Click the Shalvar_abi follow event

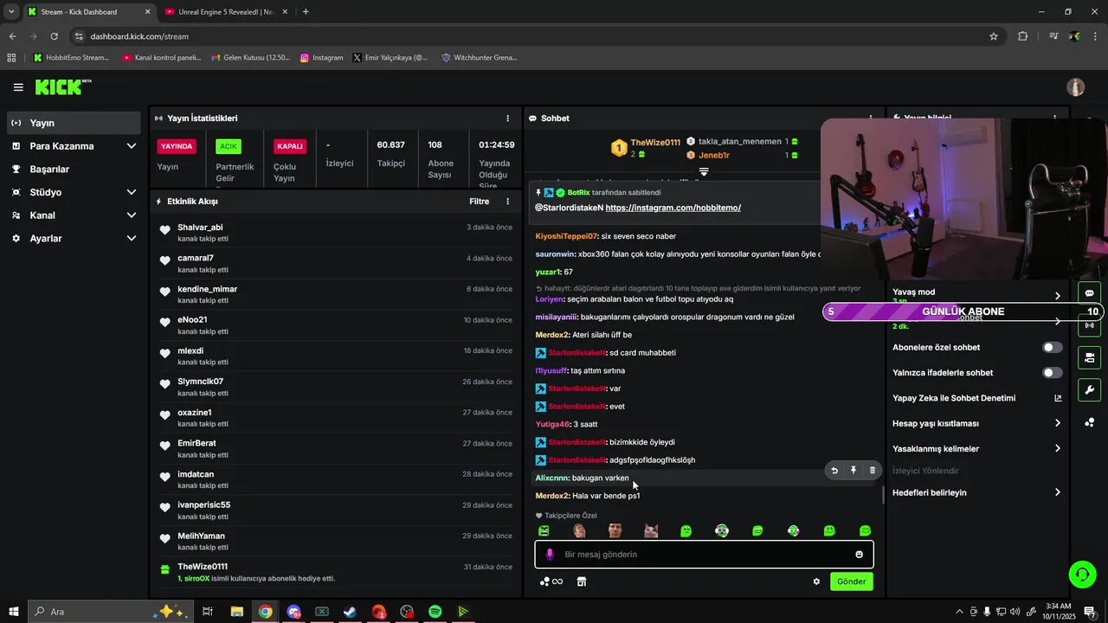(336, 233)
